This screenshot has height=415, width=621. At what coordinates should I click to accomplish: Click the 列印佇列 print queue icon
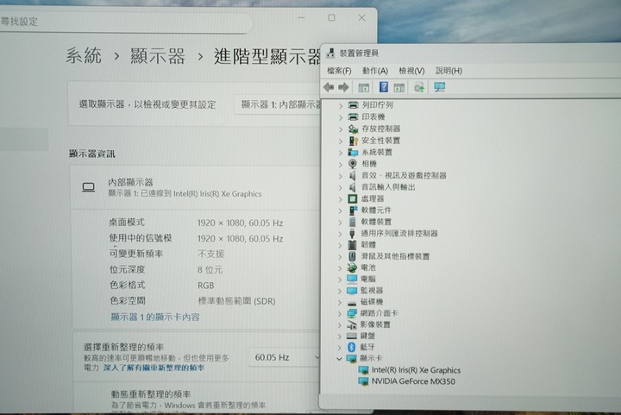click(353, 105)
